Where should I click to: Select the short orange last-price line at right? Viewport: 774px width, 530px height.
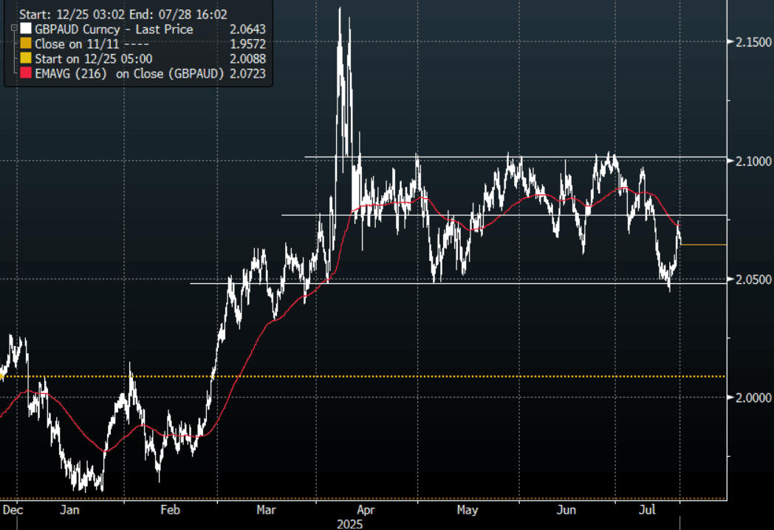[703, 245]
